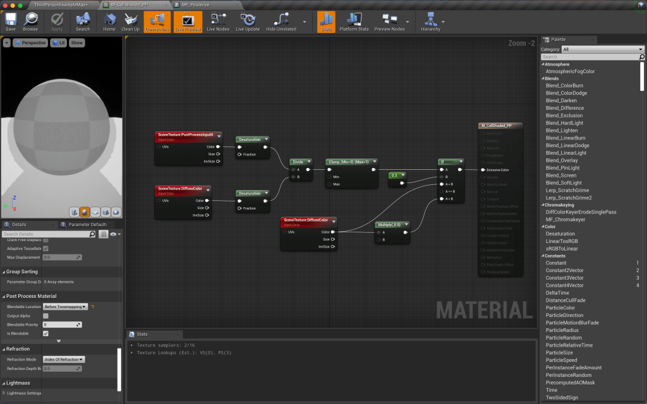
Task: Toggle the Connectors display
Action: 156,22
